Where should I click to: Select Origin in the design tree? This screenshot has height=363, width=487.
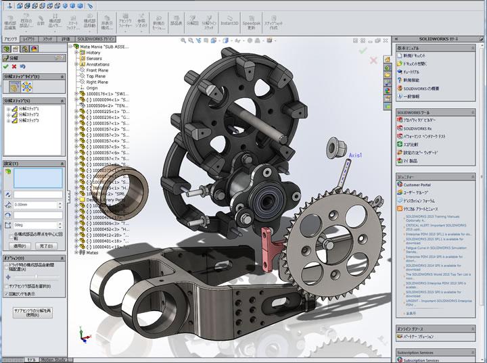pos(92,88)
